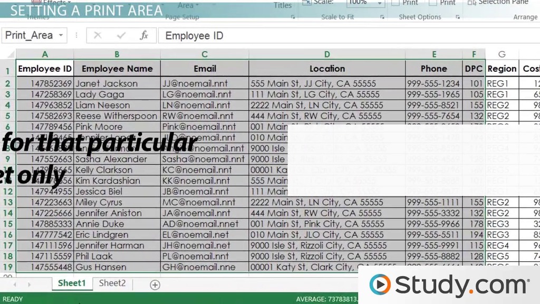Expand the Name Box dropdown arrow
Image resolution: width=540 pixels, height=304 pixels.
[x=61, y=35]
